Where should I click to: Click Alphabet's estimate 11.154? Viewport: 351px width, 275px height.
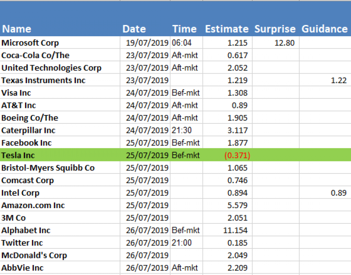[x=235, y=230]
